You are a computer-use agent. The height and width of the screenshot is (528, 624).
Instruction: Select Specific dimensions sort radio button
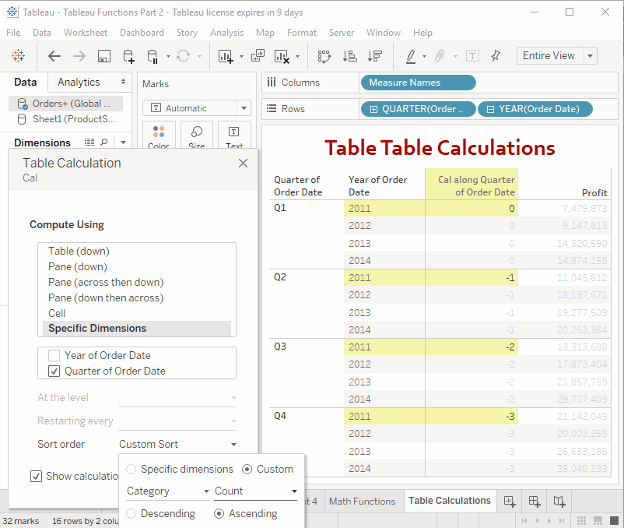click(x=131, y=469)
